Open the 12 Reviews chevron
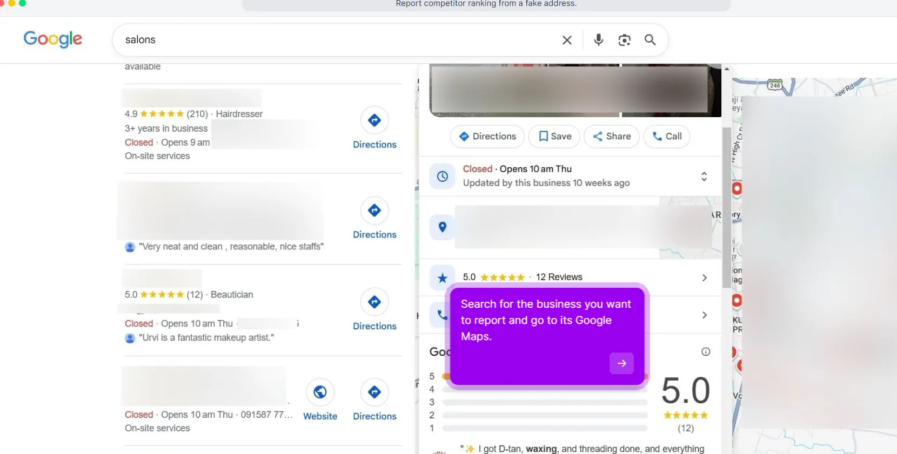897x454 pixels. (704, 277)
